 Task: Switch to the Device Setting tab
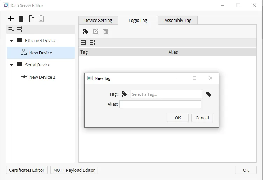(98, 21)
